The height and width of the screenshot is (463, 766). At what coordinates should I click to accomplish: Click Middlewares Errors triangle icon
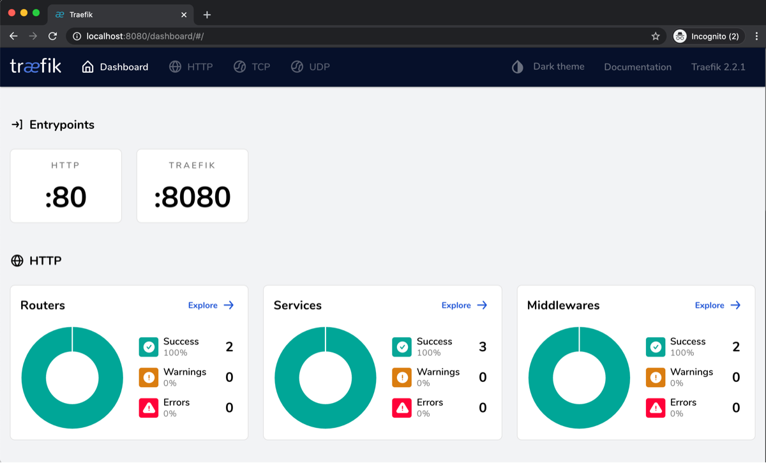pos(656,408)
